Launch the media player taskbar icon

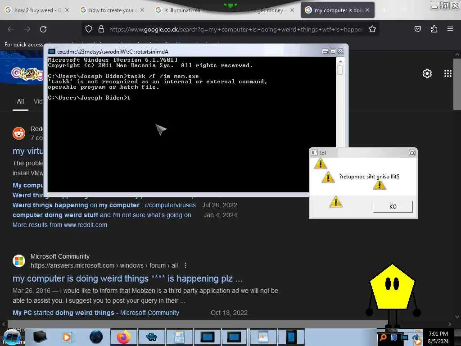[67, 337]
